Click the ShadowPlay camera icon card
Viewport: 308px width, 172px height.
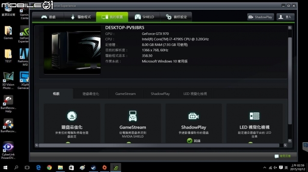194,116
